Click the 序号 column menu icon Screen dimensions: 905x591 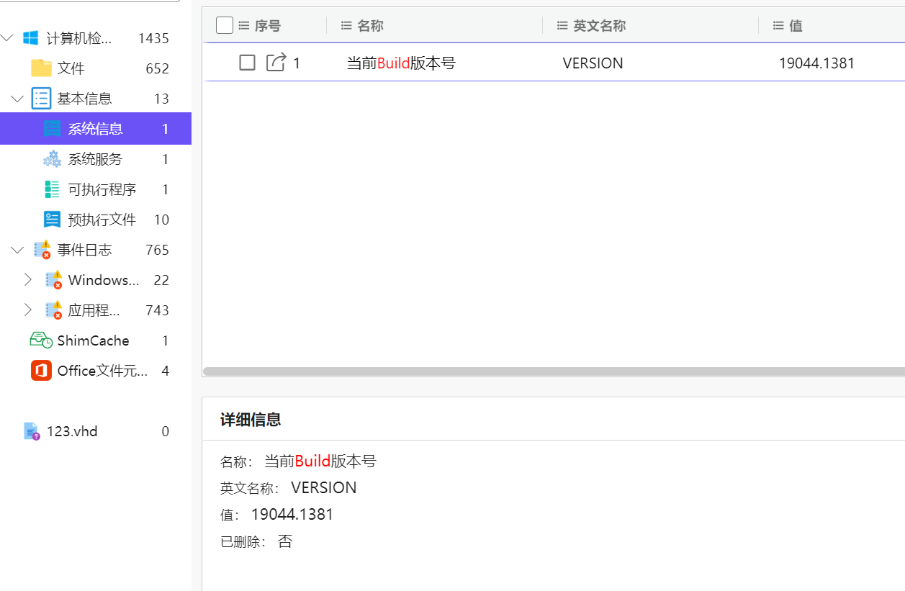tap(243, 26)
